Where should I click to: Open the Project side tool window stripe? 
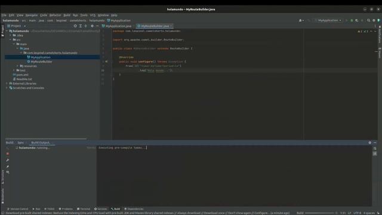pos(2,30)
